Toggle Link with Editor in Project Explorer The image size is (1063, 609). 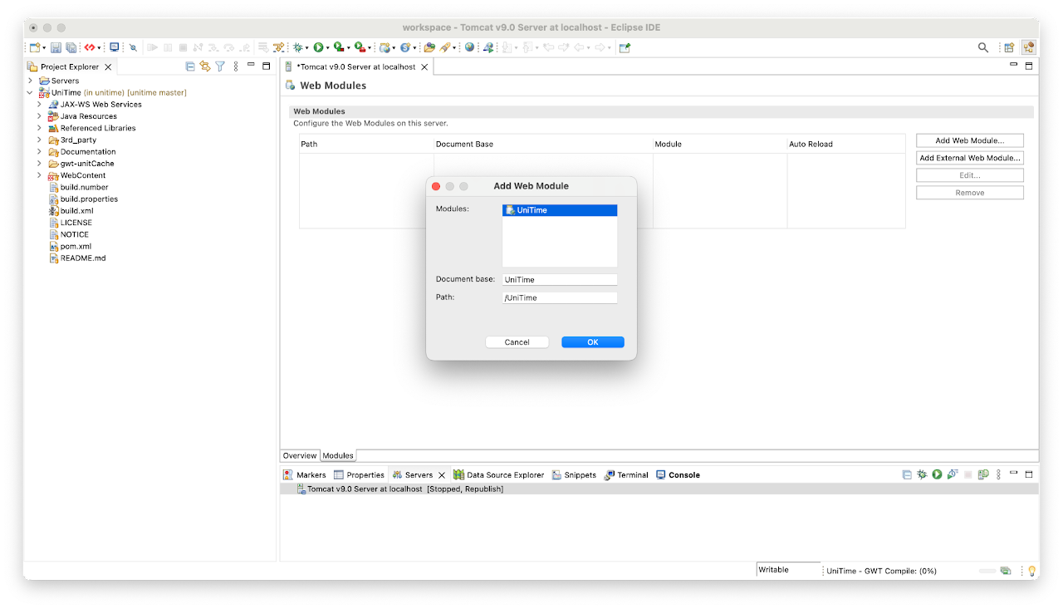205,66
